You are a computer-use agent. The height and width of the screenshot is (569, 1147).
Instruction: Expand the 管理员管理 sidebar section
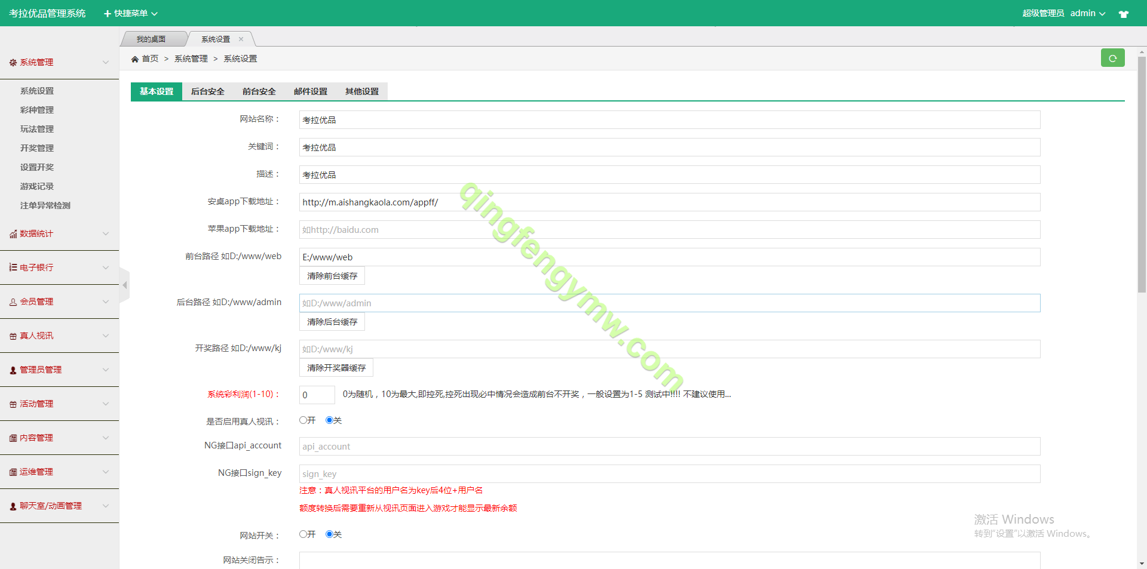tap(59, 370)
